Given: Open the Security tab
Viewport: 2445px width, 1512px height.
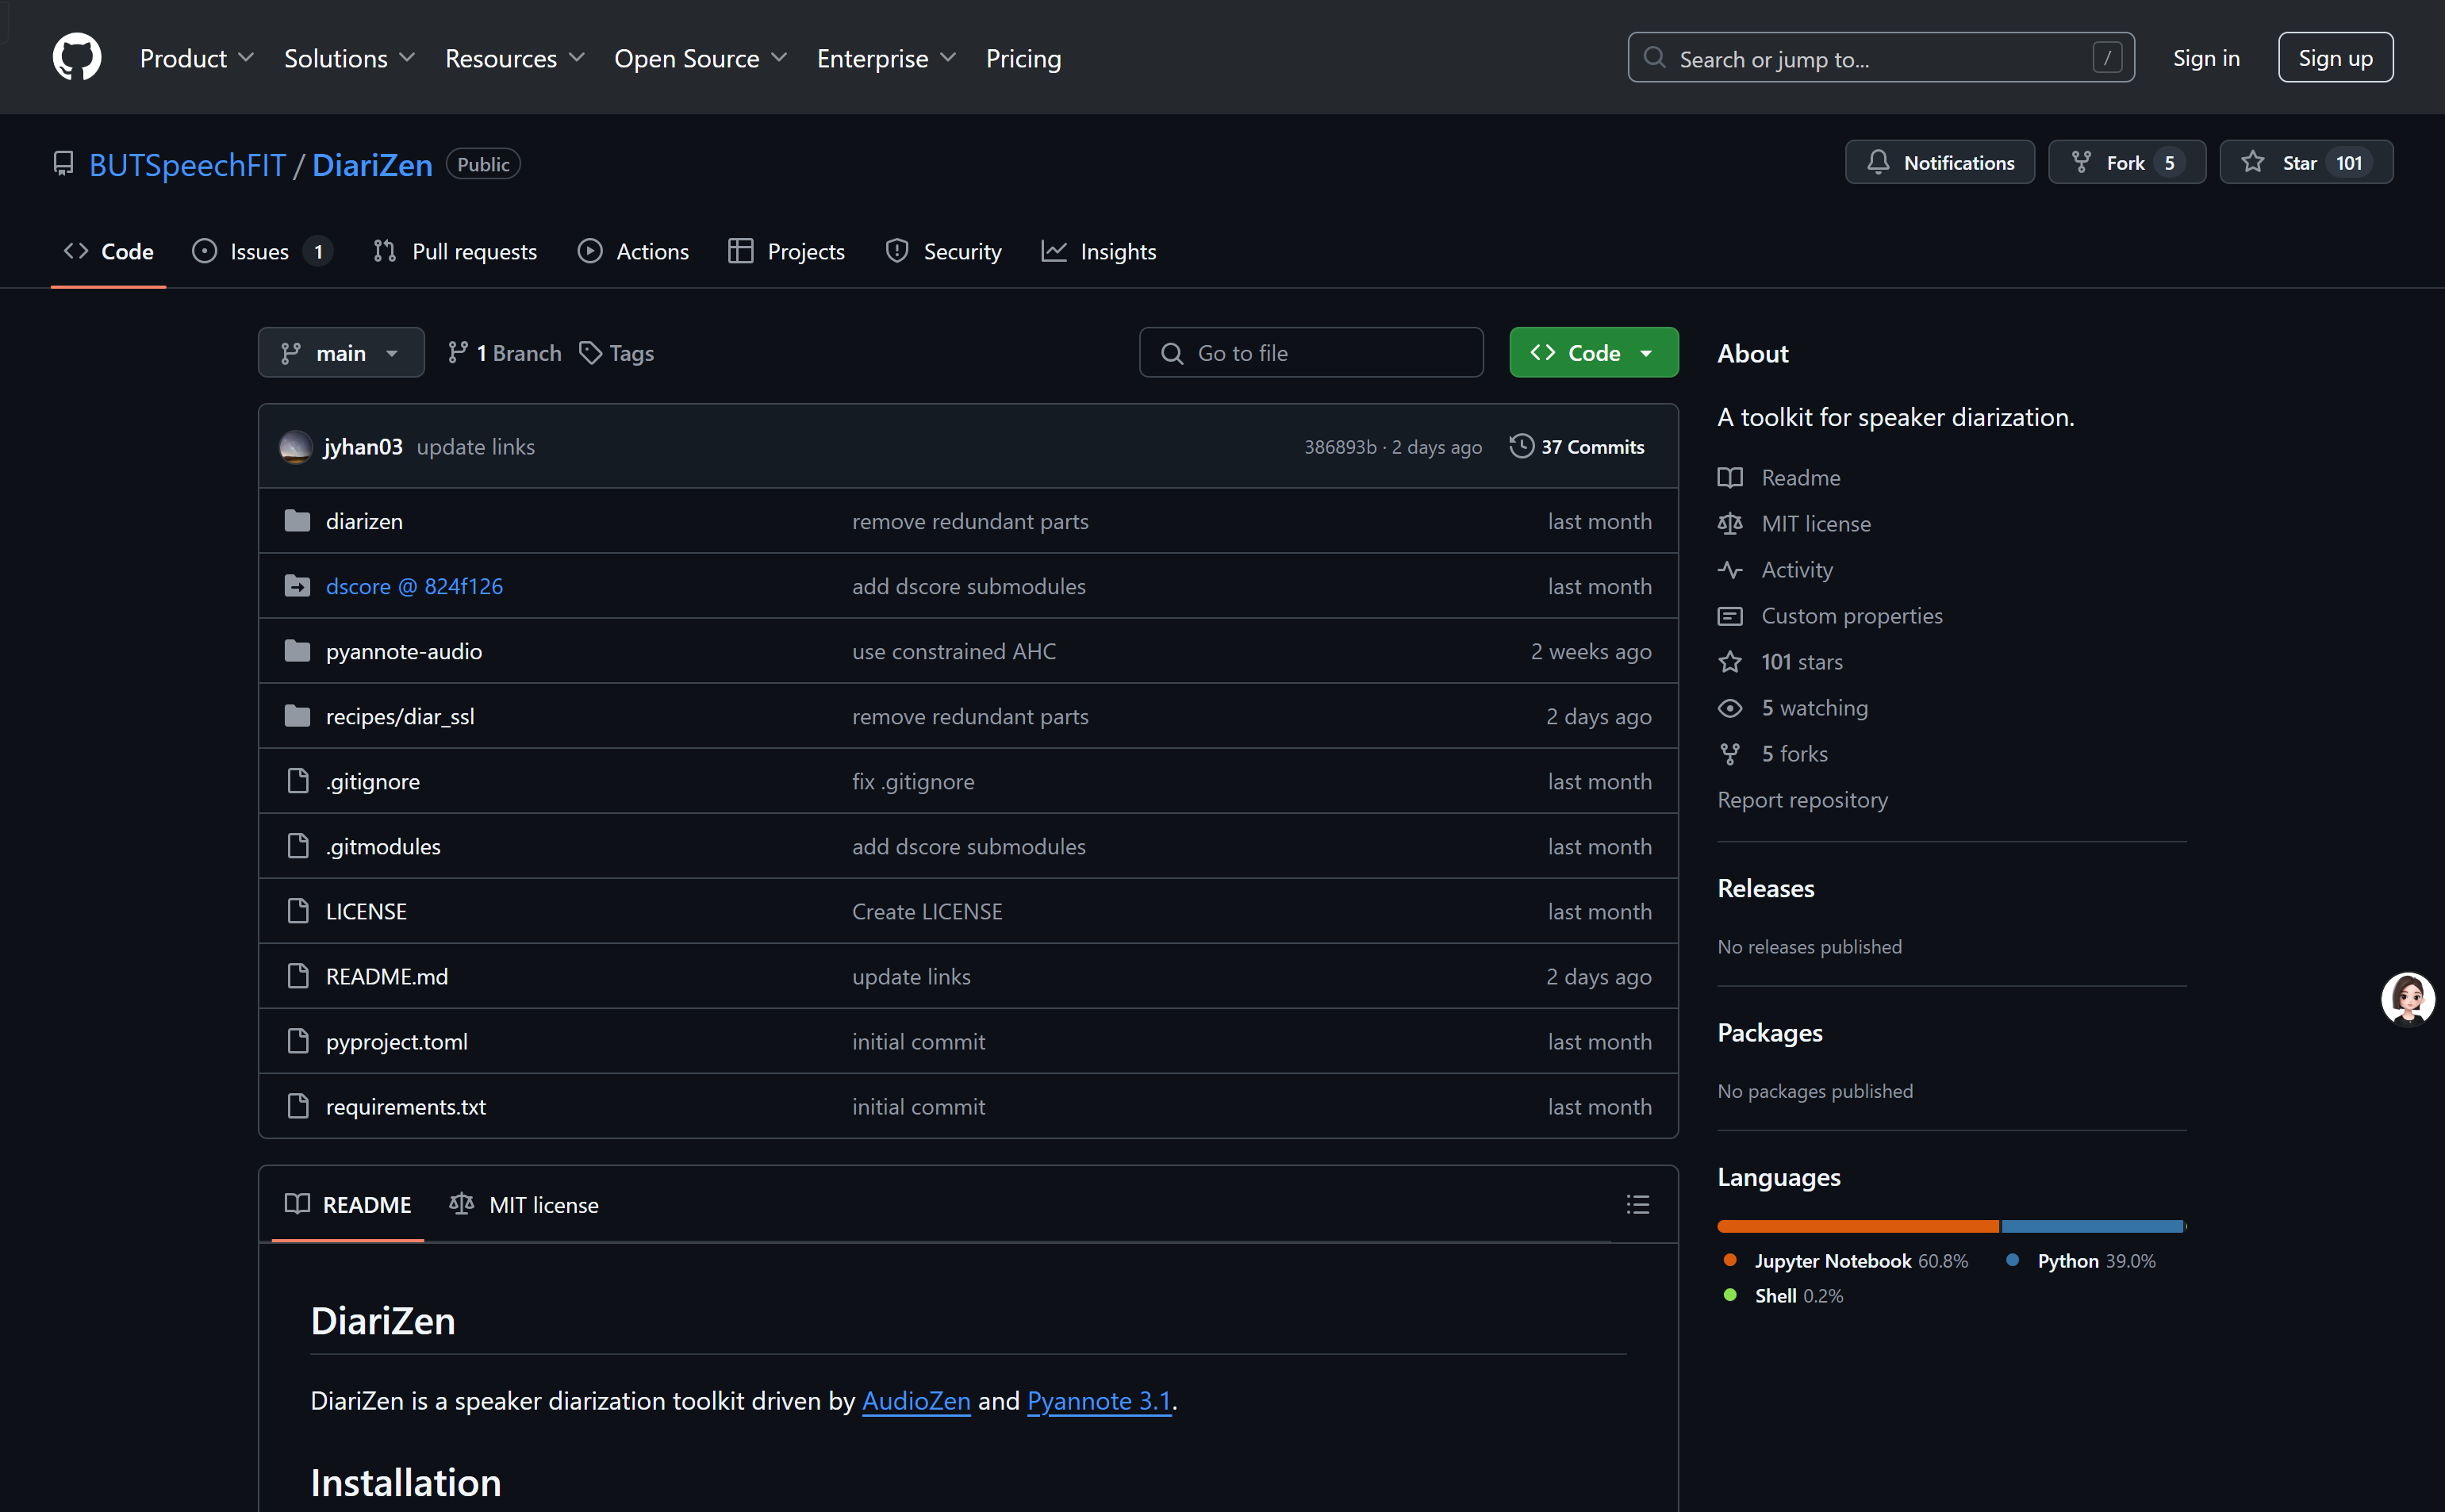Looking at the screenshot, I should (943, 251).
